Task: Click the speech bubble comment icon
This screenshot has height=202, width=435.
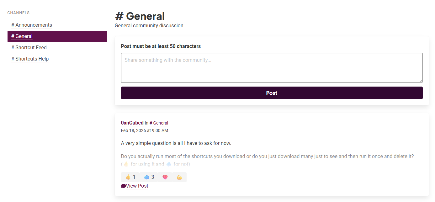Action: (123, 186)
